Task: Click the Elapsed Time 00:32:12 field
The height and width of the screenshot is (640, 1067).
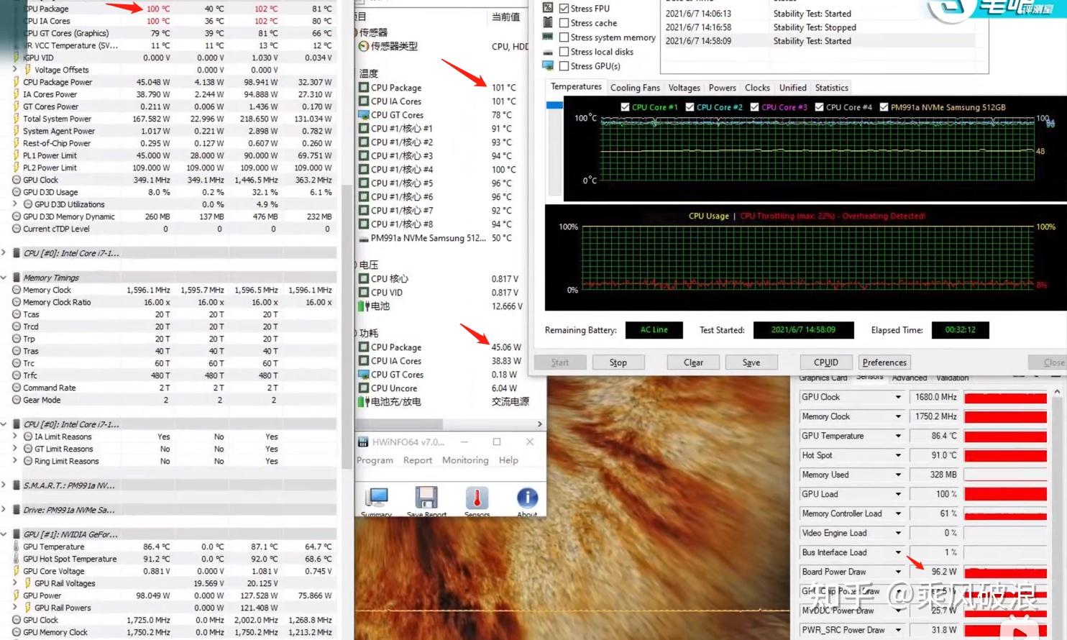Action: tap(960, 330)
